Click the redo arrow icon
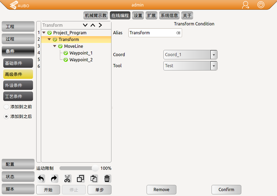277x196 pixels. tap(54, 178)
